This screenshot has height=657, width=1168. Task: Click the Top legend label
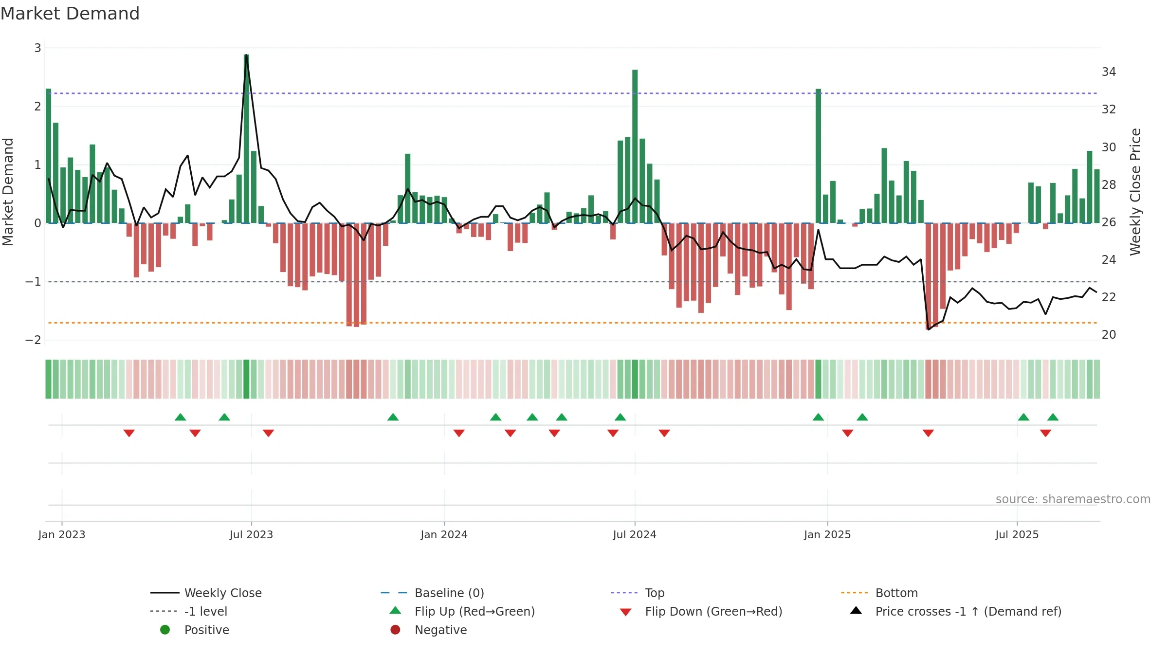pos(655,593)
